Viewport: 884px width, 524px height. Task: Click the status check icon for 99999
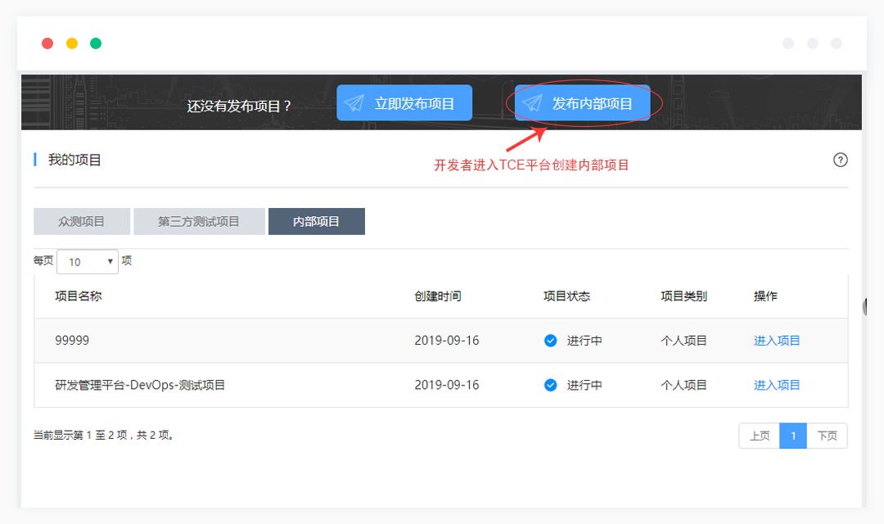point(551,341)
